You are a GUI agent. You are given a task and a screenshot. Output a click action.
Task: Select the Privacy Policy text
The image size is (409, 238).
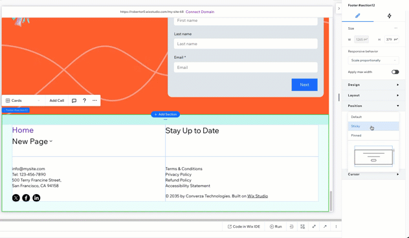click(179, 175)
